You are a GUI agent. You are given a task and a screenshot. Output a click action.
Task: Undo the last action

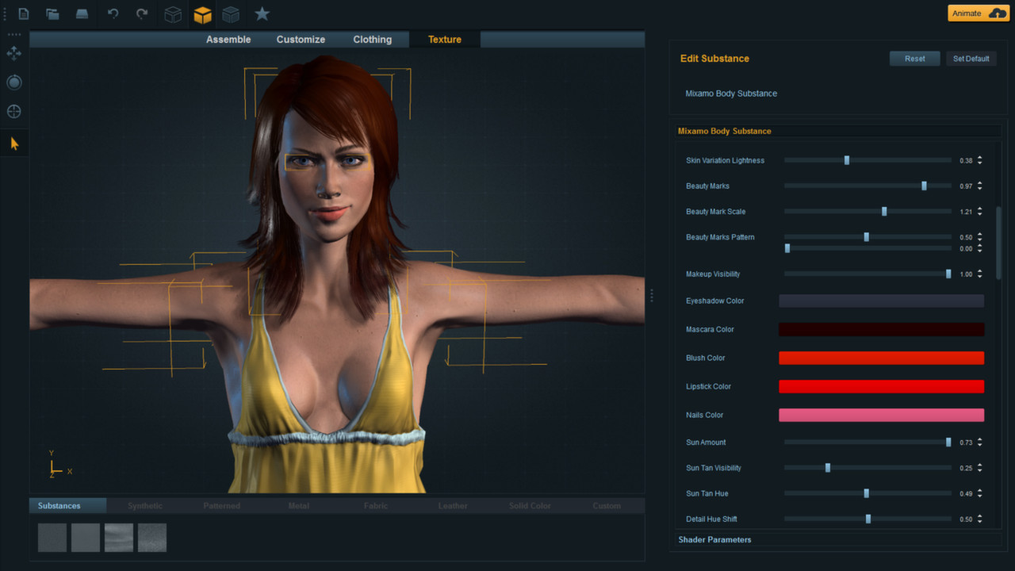coord(111,13)
